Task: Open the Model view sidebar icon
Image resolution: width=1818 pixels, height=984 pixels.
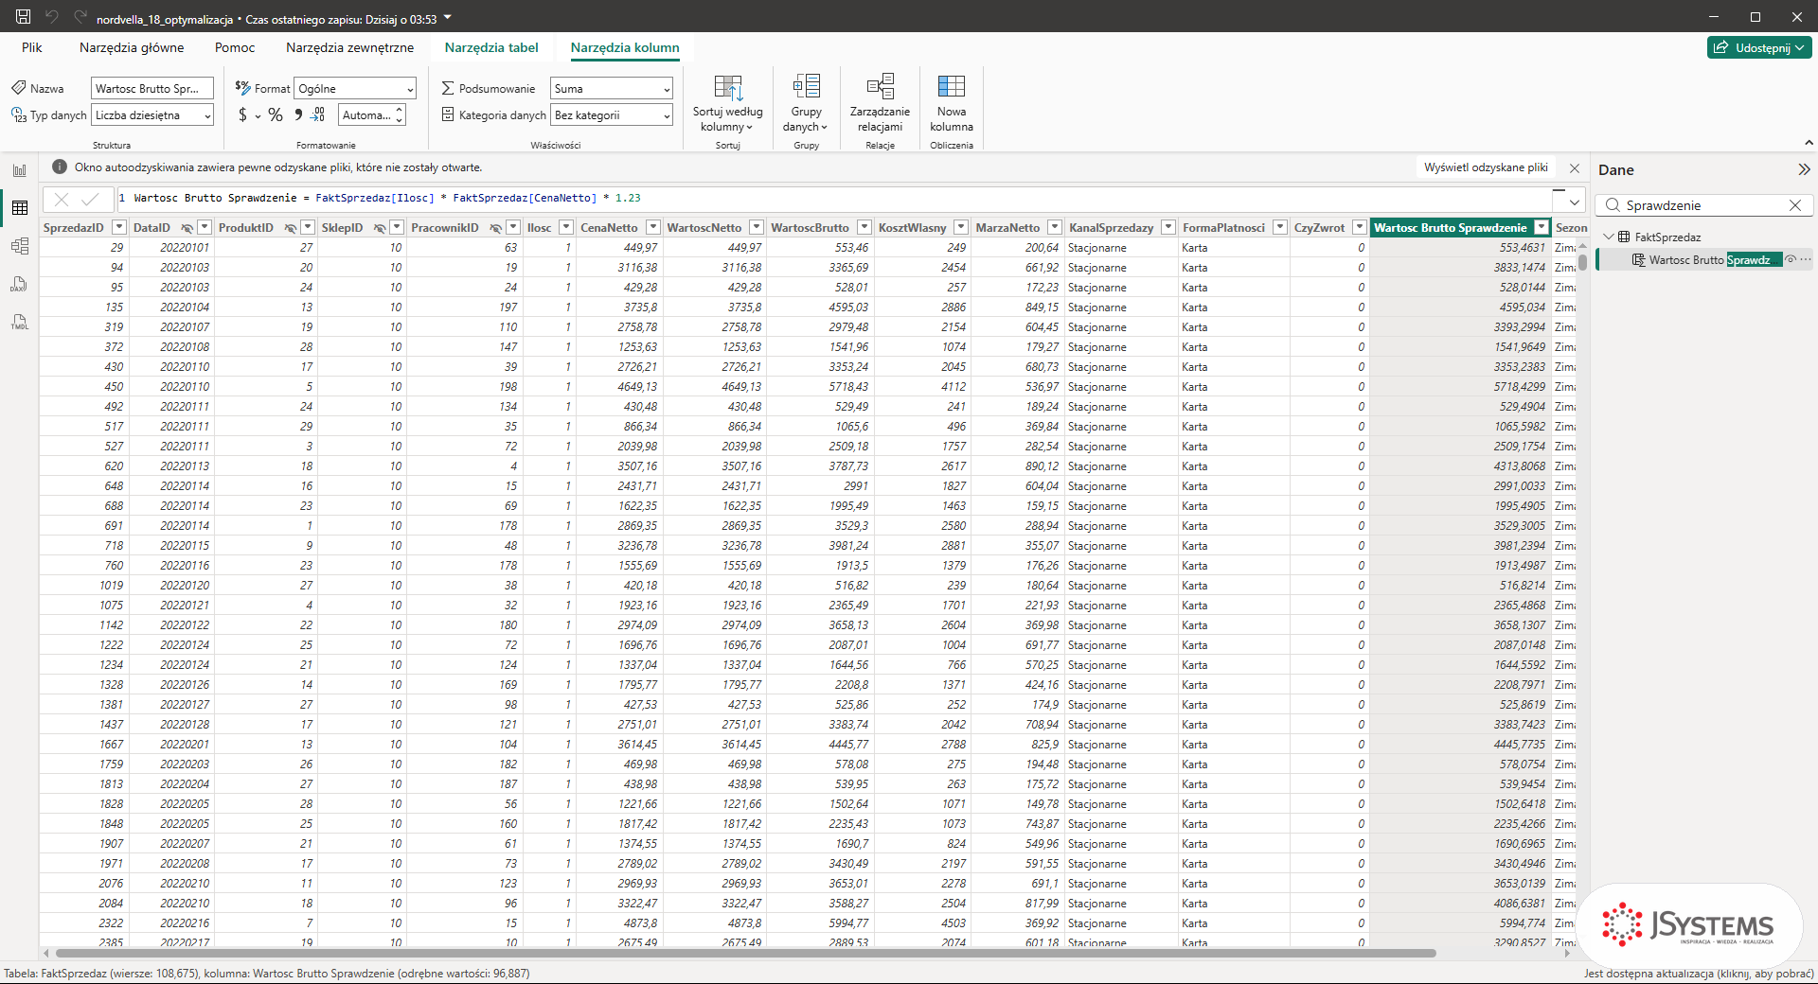Action: tap(19, 246)
